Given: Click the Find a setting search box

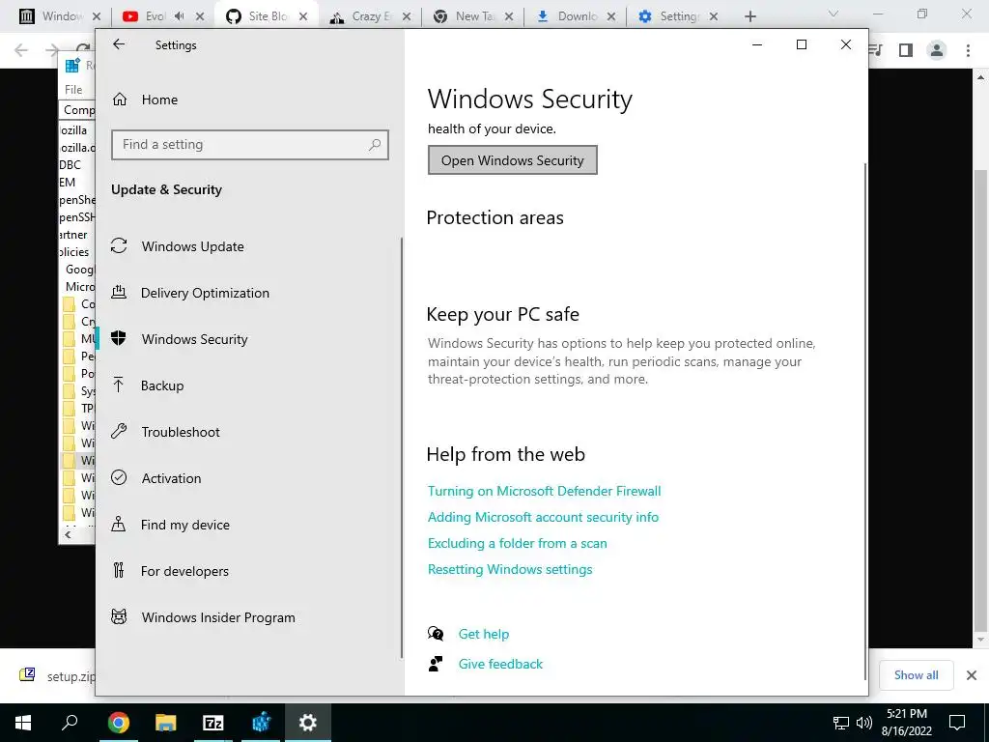Looking at the screenshot, I should (x=250, y=145).
